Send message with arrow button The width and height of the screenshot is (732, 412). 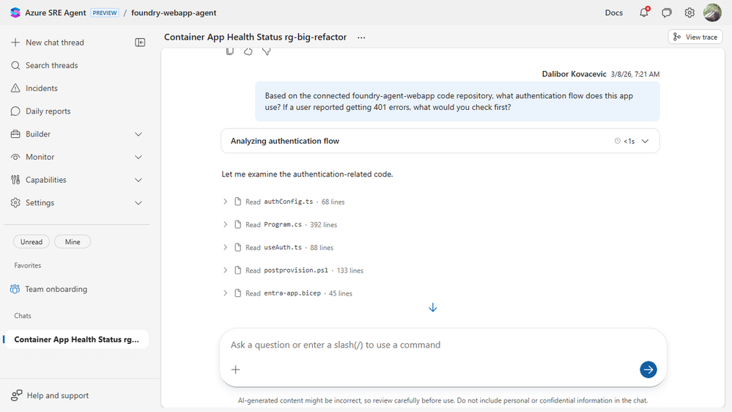(x=648, y=369)
